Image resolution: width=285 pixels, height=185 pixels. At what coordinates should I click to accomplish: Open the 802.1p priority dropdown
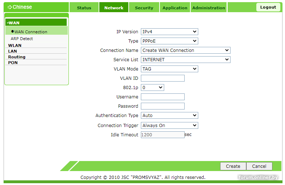click(152, 87)
